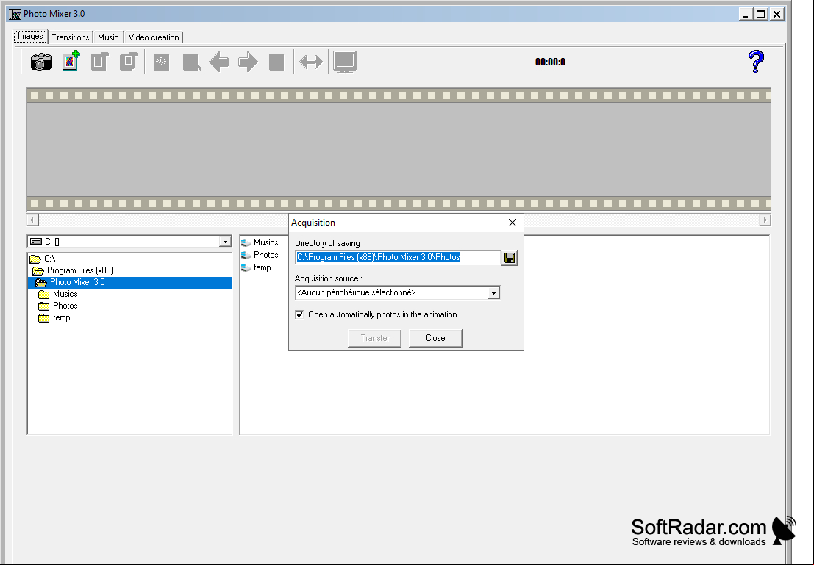The image size is (814, 565).
Task: Select the Photo Mixer 3.0 folder in the tree
Action: pos(129,282)
